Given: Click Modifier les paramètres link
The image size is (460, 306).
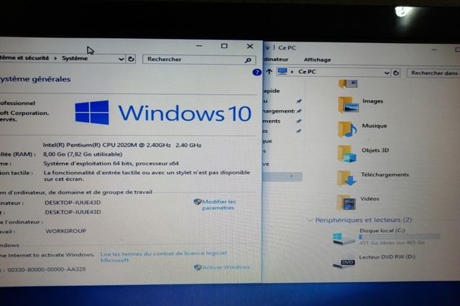Looking at the screenshot, I should click(x=218, y=205).
